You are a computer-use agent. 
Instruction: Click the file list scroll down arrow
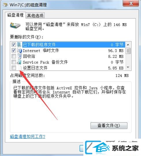[x=128, y=67]
